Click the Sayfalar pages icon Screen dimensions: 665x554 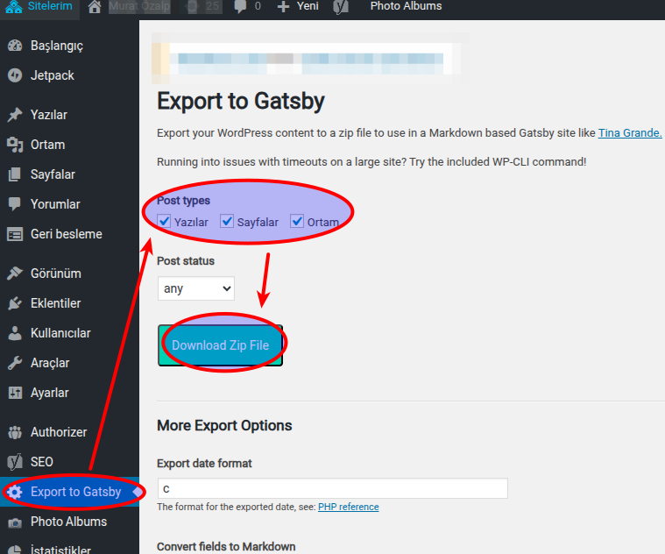[15, 174]
